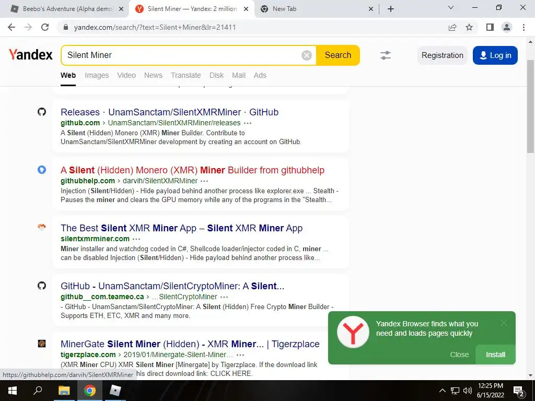This screenshot has width=535, height=401.
Task: Open Roblox app in taskbar
Action: 115,391
